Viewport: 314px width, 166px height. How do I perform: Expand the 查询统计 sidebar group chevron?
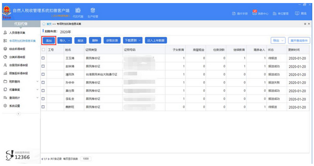point(37,98)
